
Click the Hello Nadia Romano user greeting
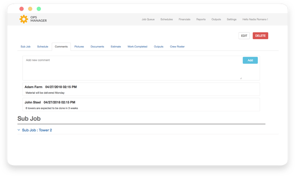click(255, 20)
